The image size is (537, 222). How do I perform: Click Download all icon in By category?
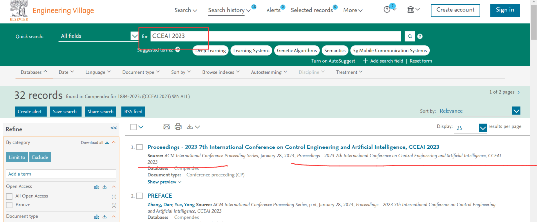107,143
